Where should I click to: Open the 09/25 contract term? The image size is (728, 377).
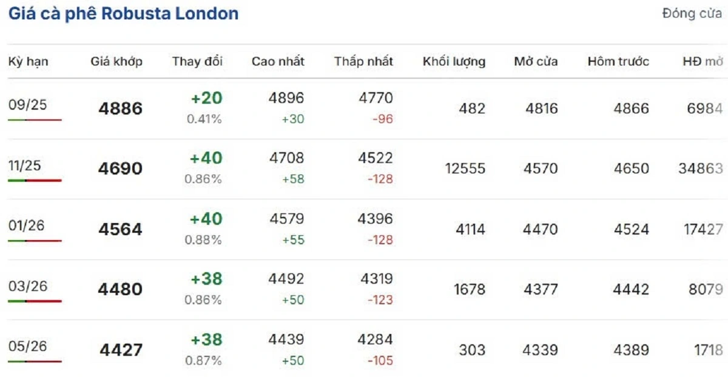tap(27, 105)
